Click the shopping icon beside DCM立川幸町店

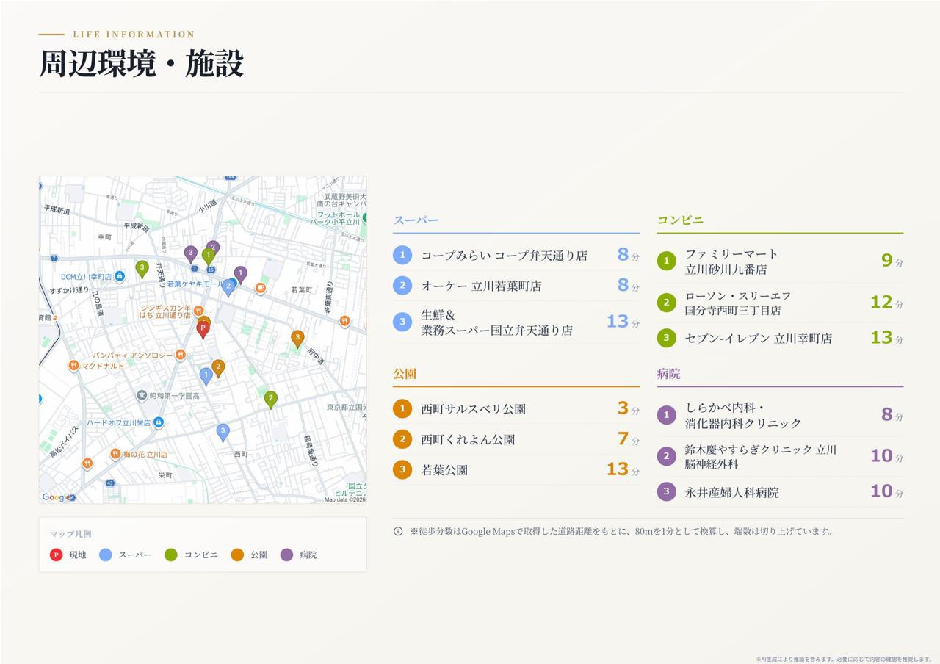[119, 277]
